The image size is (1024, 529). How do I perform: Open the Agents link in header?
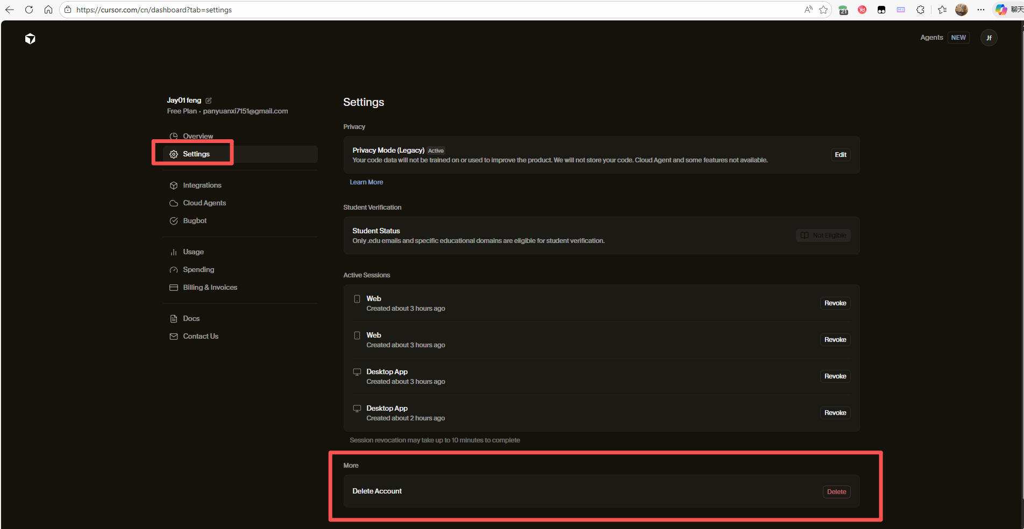[x=931, y=38]
